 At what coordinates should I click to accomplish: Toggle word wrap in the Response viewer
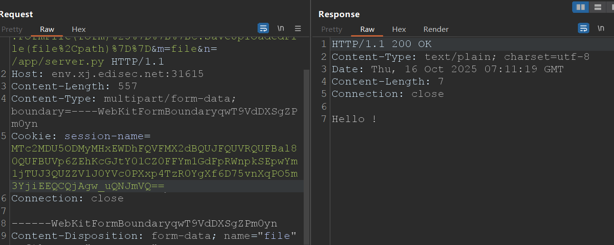click(x=584, y=28)
